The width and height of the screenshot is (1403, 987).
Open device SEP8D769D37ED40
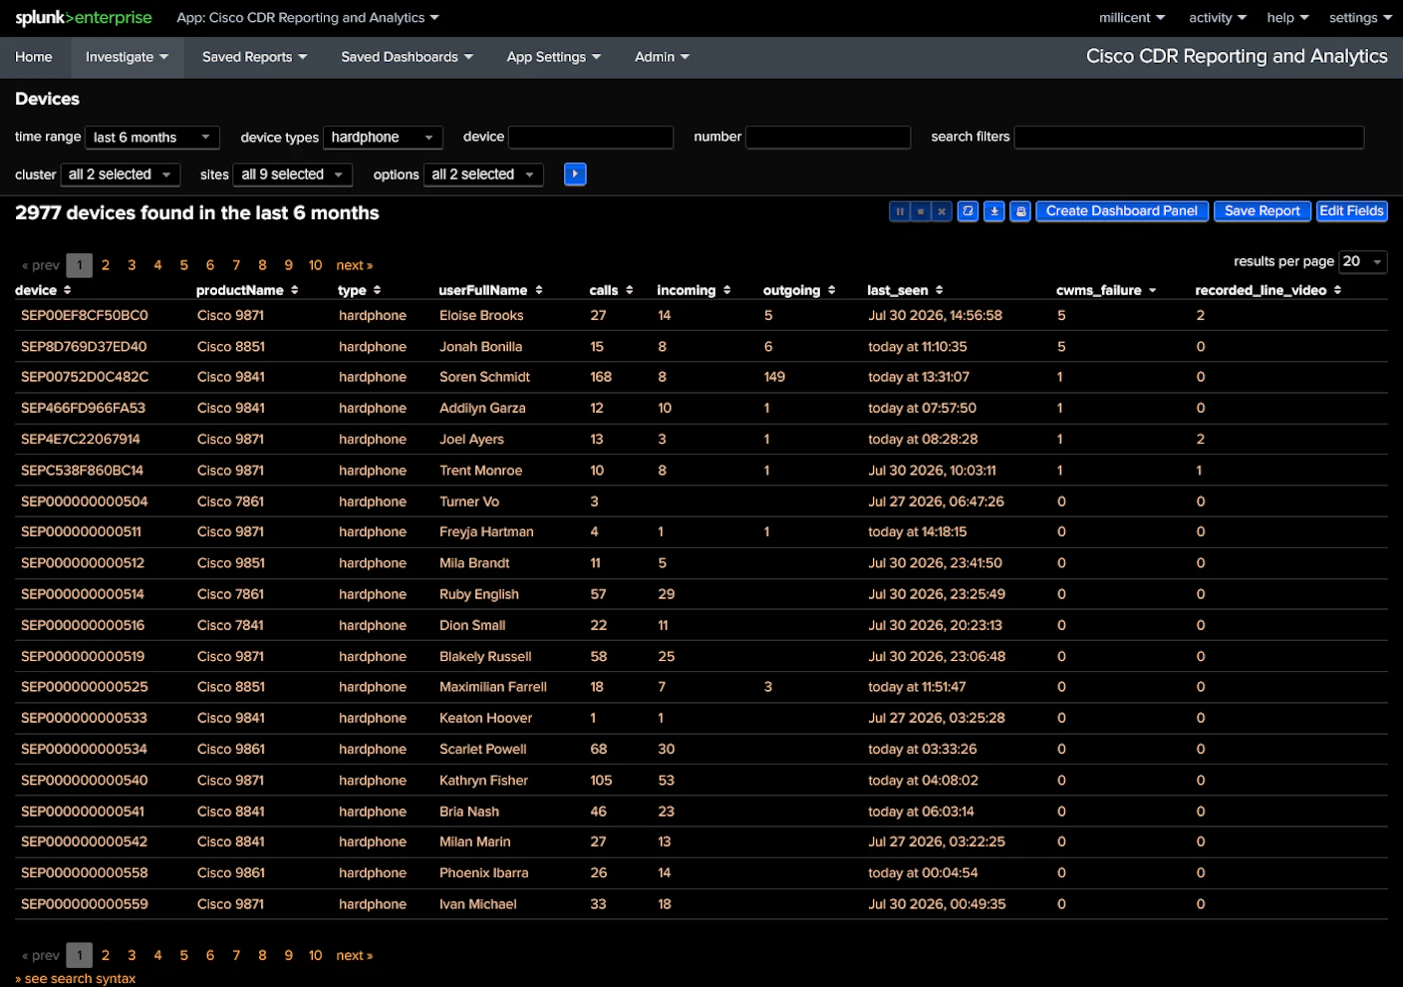[84, 347]
